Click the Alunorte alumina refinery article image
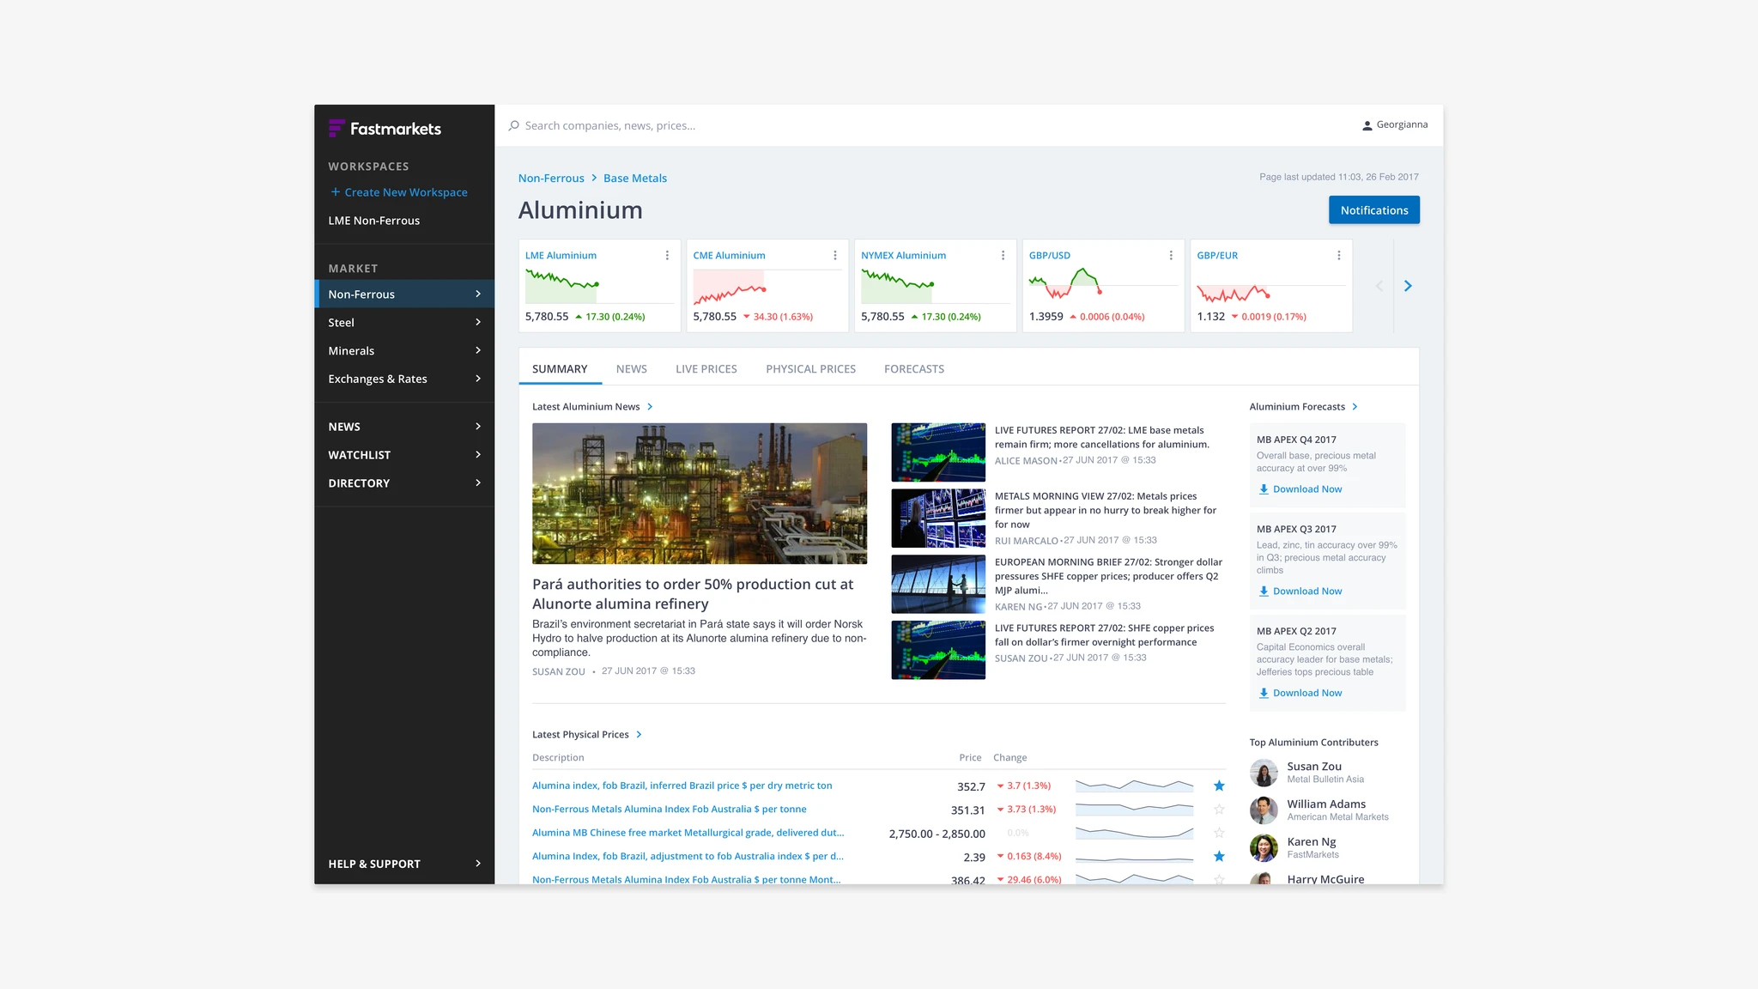1758x989 pixels. 700,494
